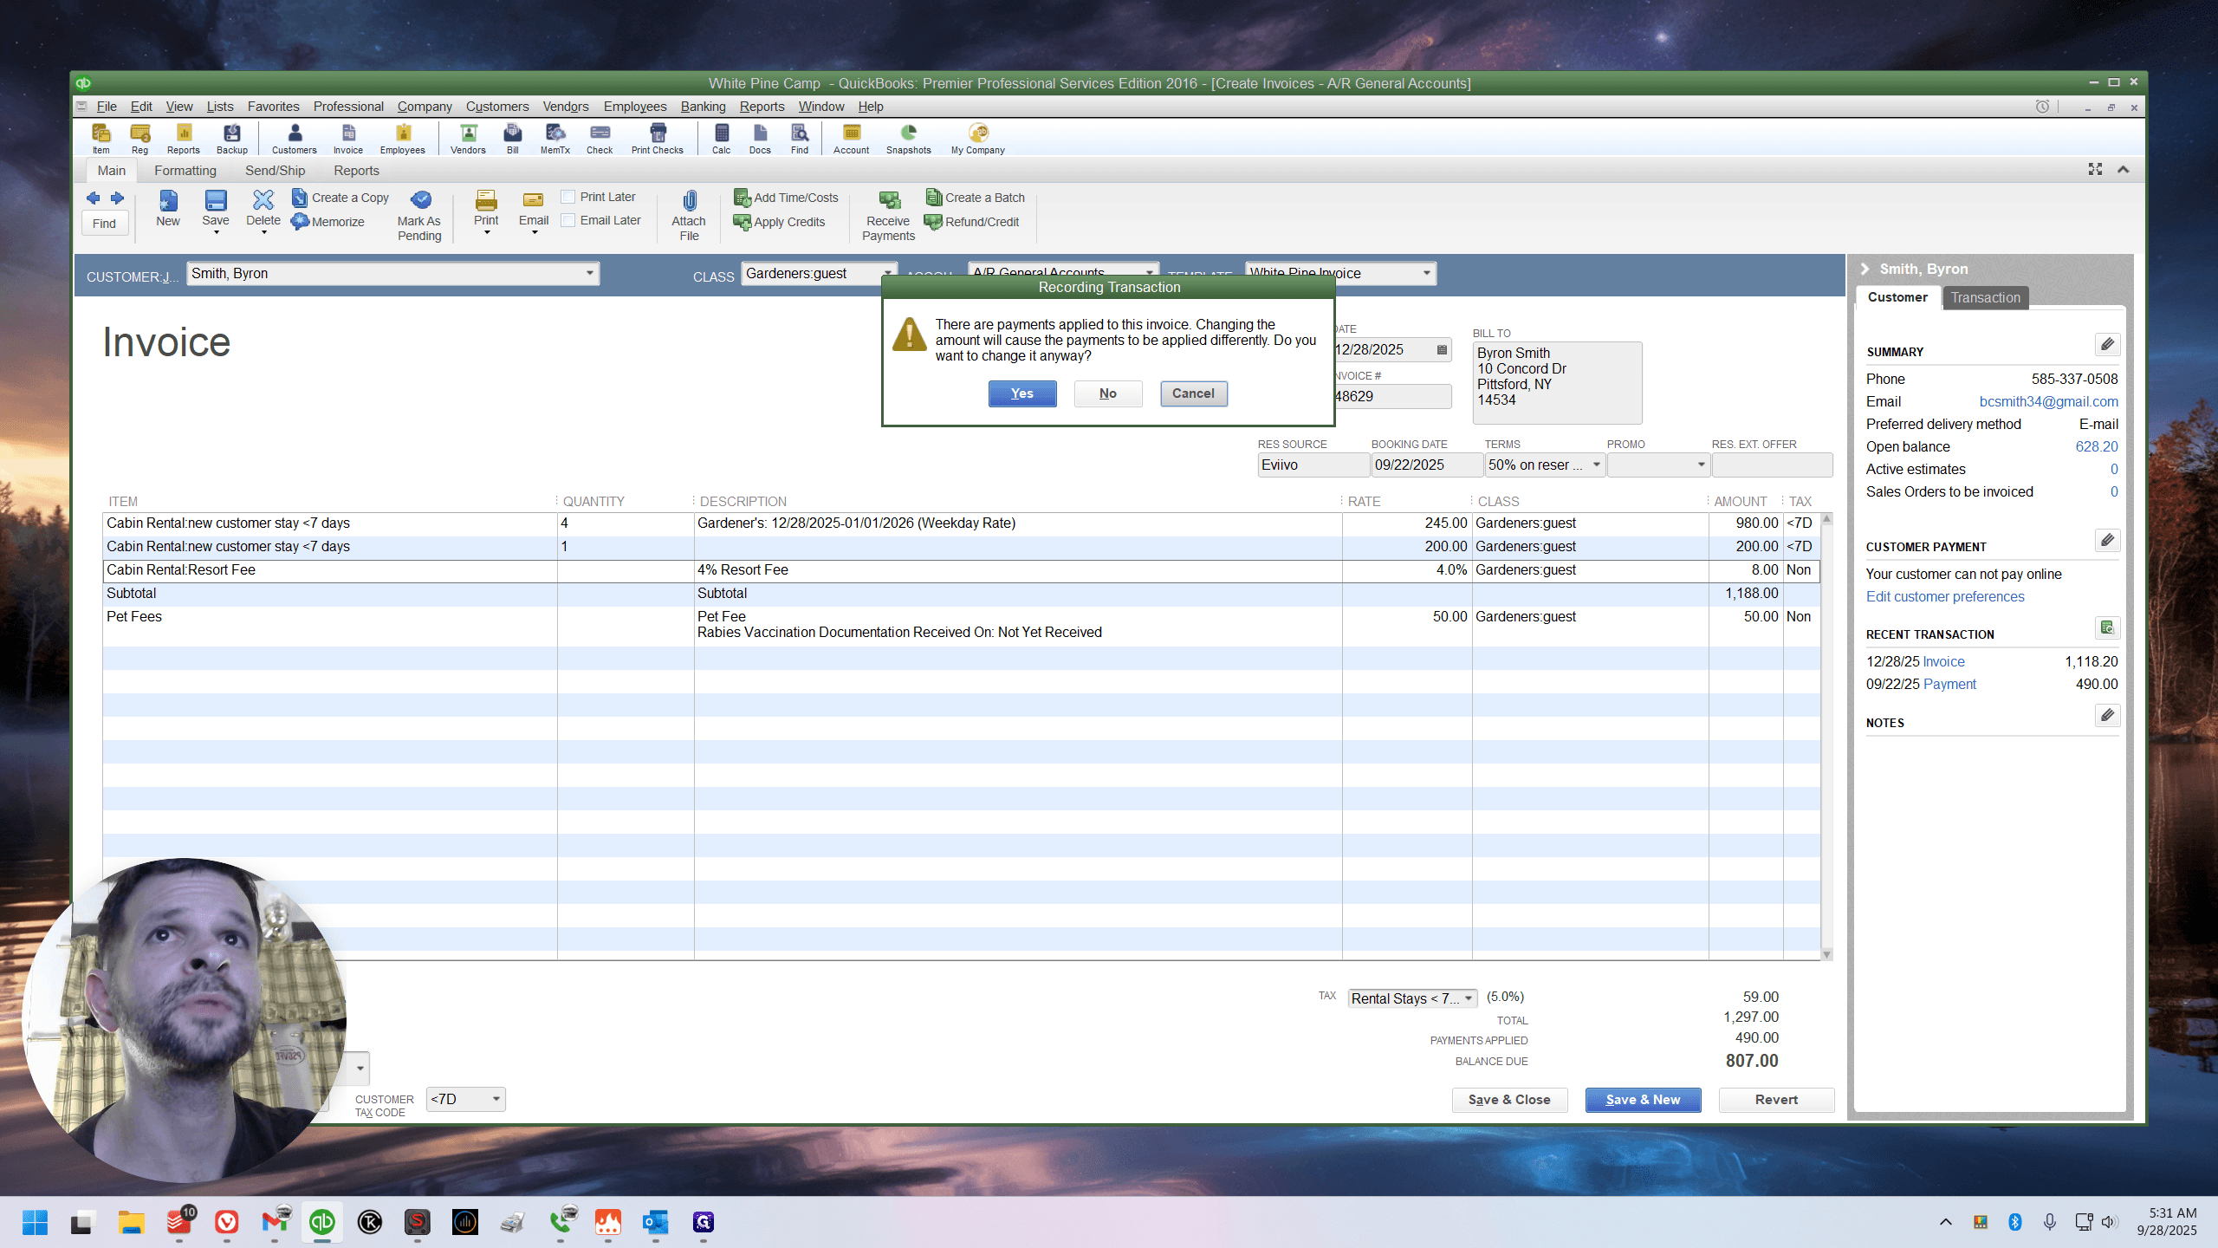Switch to the Send/Ship ribbon tab
Viewport: 2218px width, 1248px height.
pos(275,171)
